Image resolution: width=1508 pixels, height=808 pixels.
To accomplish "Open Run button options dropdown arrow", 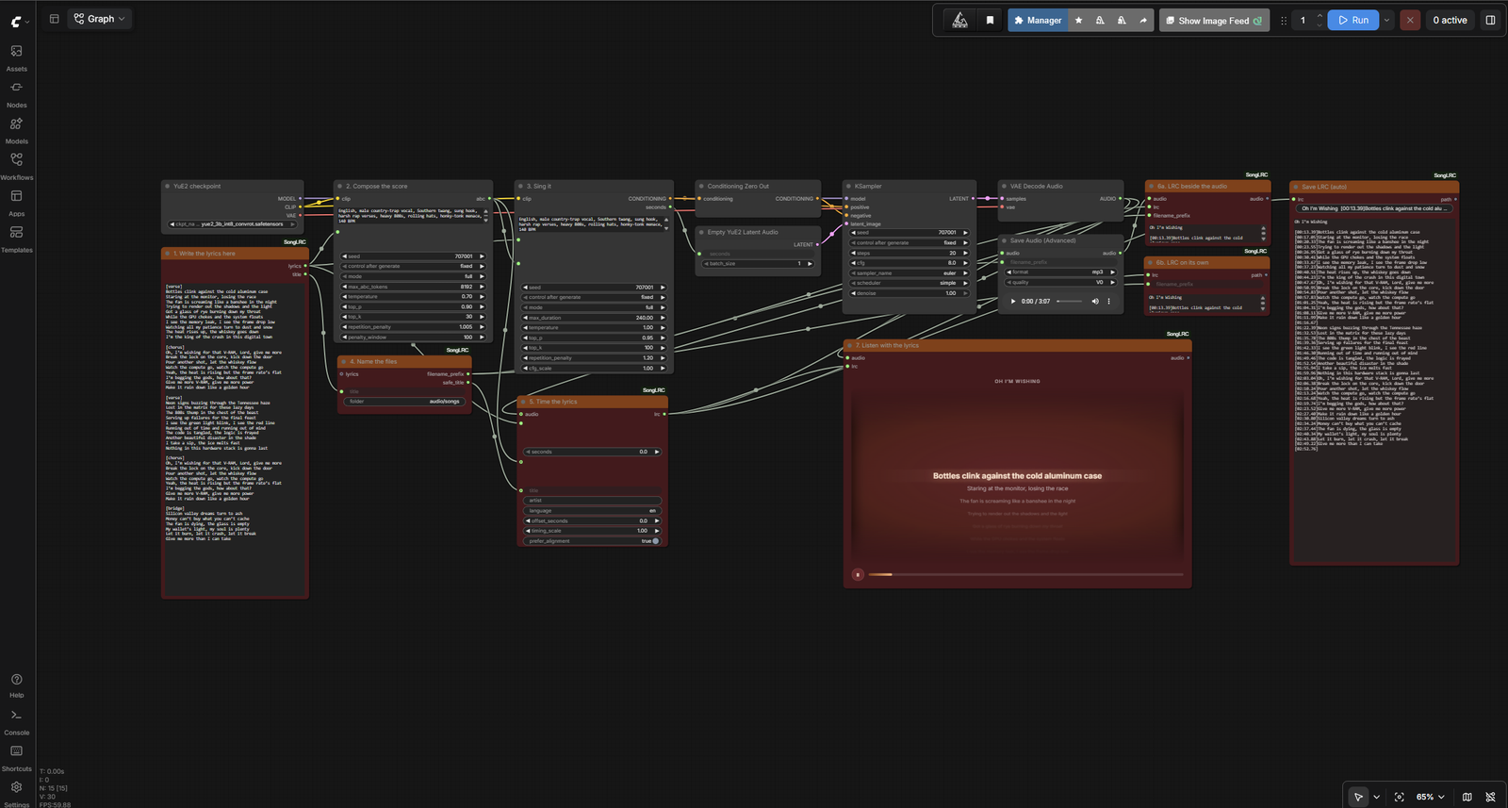I will tap(1386, 20).
